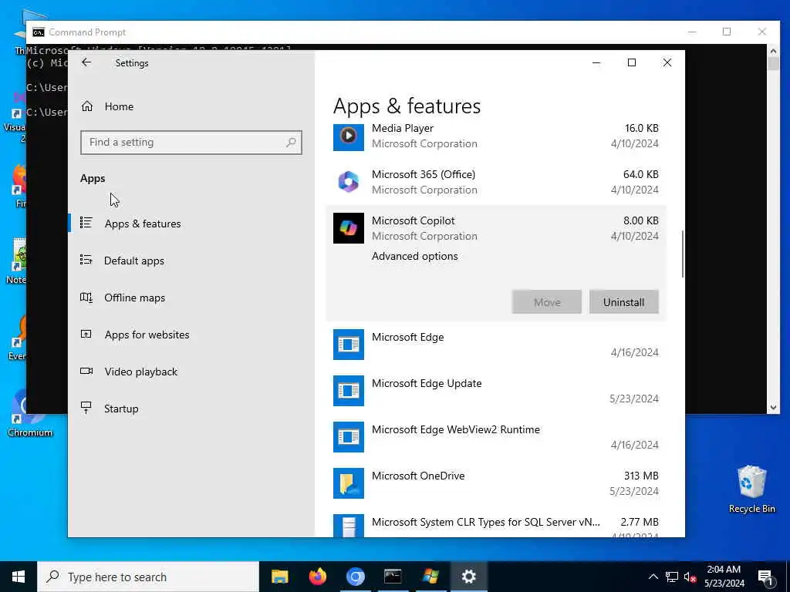The width and height of the screenshot is (790, 592).
Task: Click the taskbar search box
Action: point(148,577)
